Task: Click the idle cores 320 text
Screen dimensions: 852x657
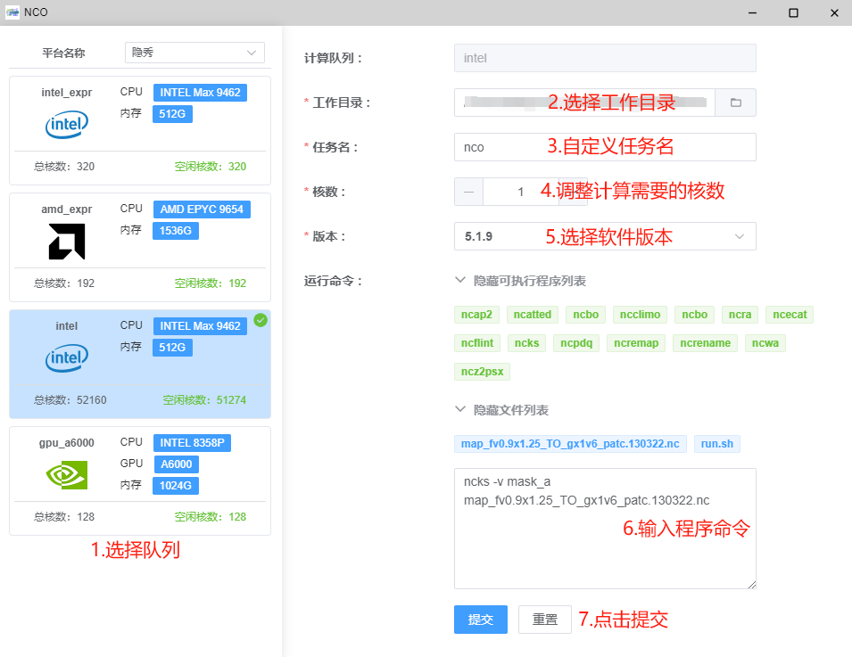Action: [211, 167]
